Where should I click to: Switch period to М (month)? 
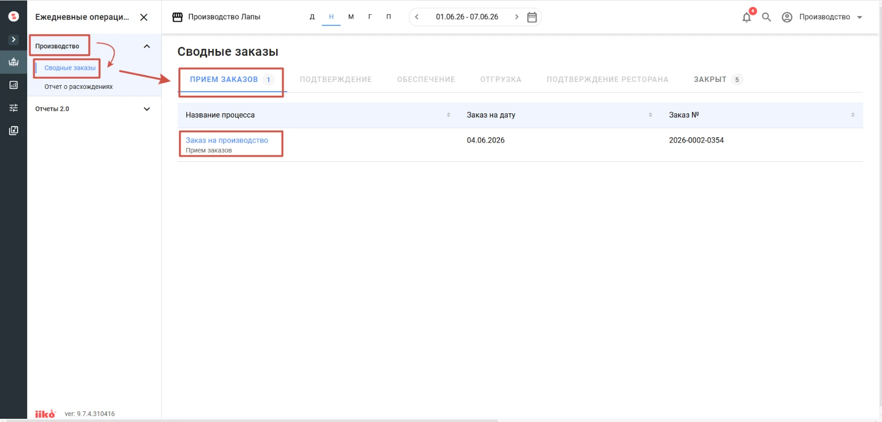(351, 17)
